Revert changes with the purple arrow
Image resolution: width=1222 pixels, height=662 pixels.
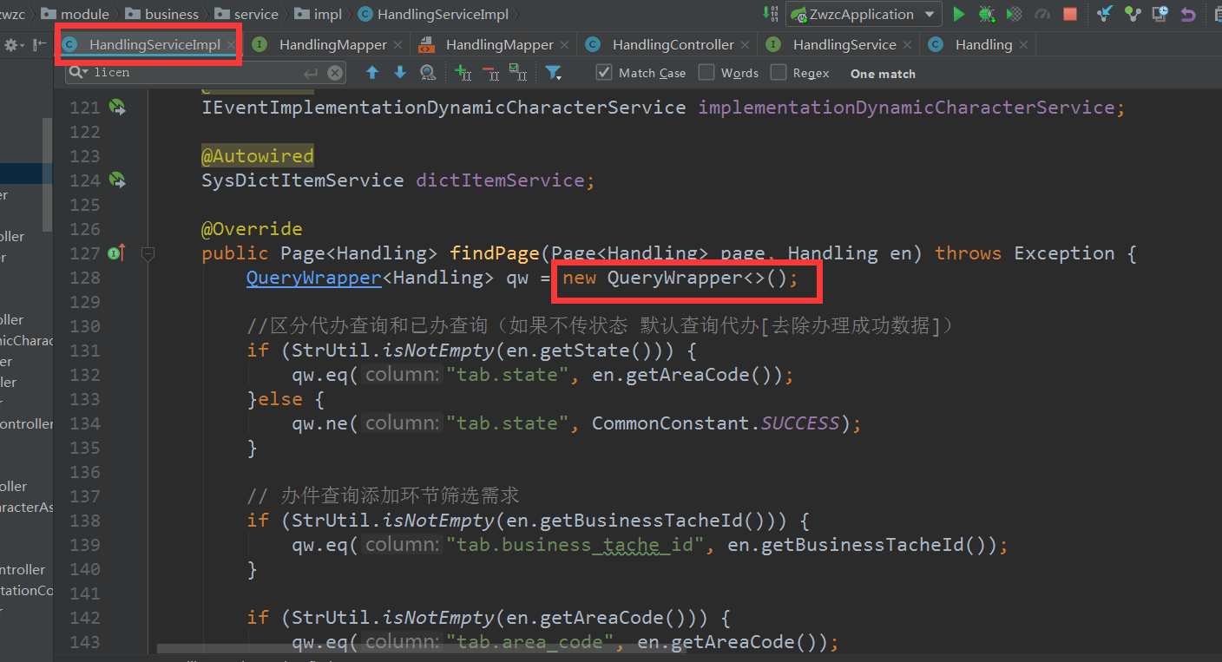1188,14
